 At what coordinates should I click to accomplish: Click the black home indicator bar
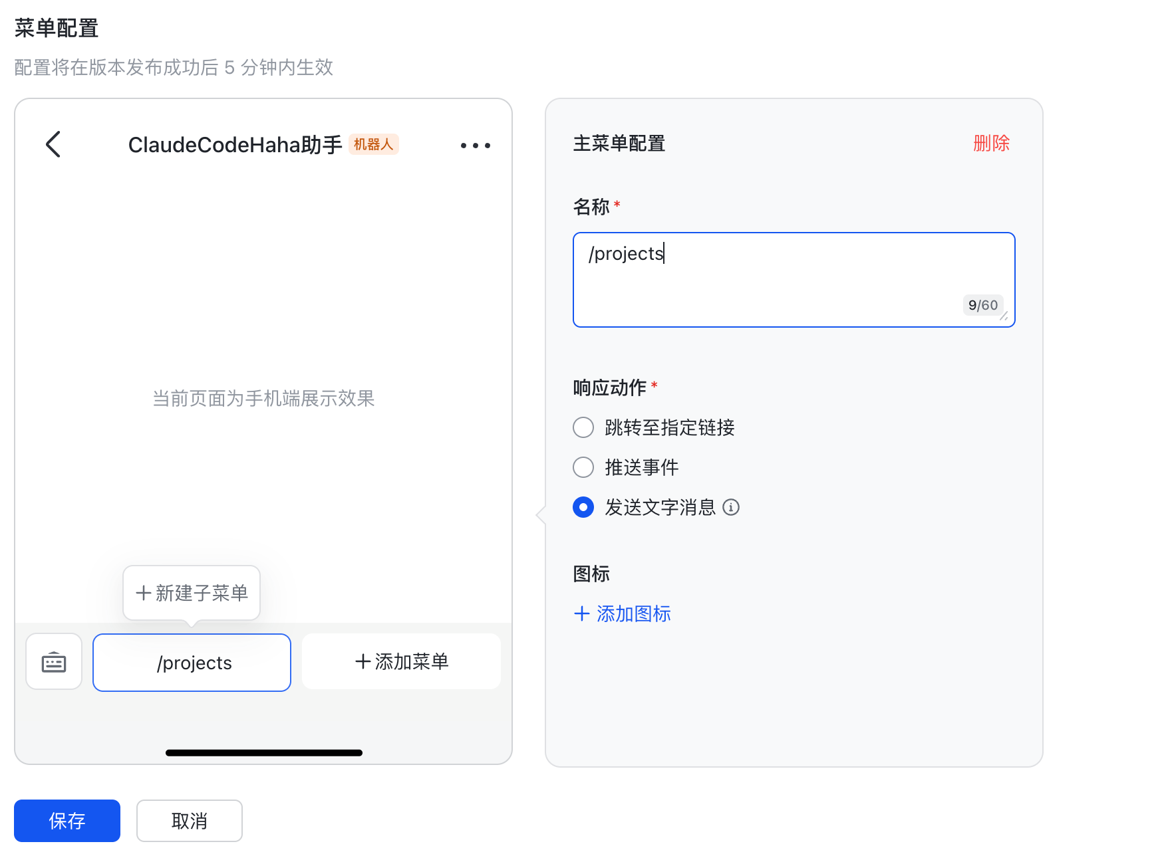pyautogui.click(x=264, y=753)
